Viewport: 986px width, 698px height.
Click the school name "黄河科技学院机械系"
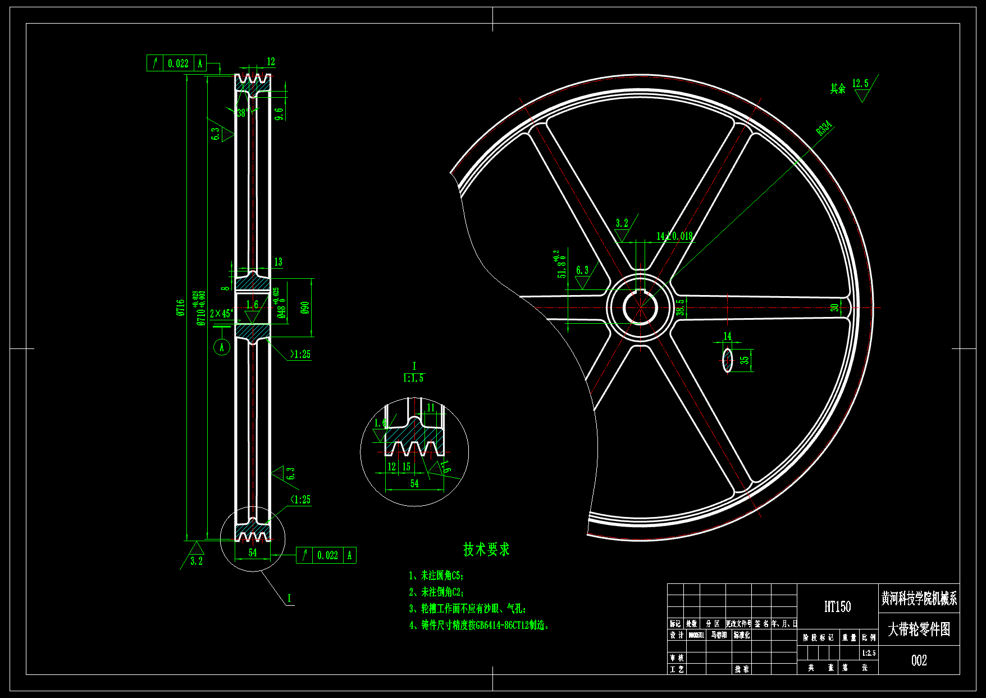919,599
